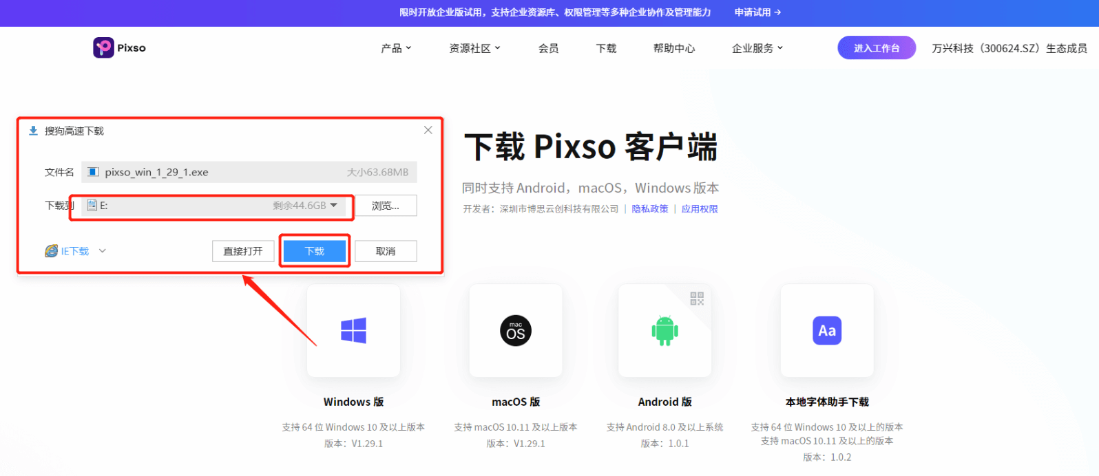Click the E: drive icon in download path
The image size is (1099, 476).
[x=92, y=205]
